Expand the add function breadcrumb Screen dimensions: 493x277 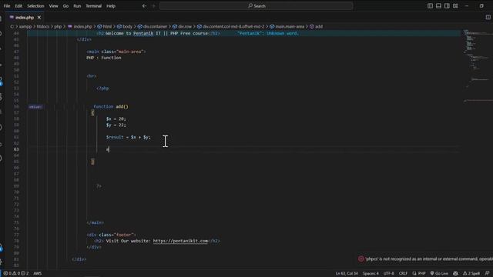[x=317, y=26]
